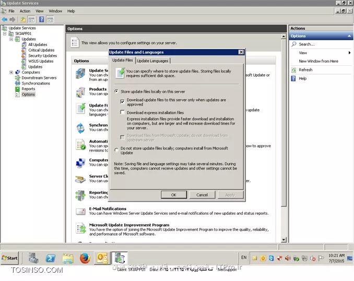Click the scroll up arrow of Options pane

point(284,37)
